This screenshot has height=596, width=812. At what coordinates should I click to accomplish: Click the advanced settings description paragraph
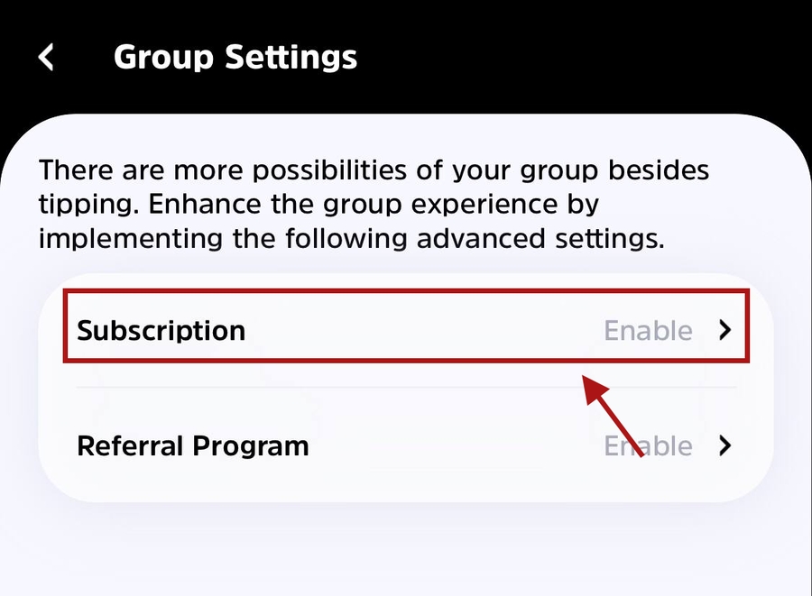tap(374, 205)
